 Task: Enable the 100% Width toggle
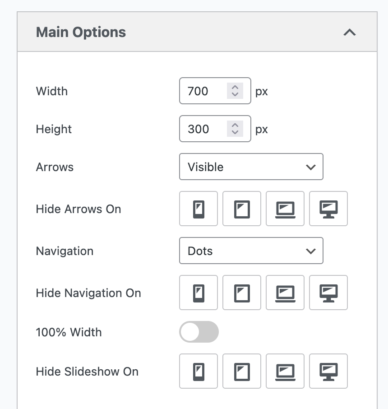tap(199, 332)
